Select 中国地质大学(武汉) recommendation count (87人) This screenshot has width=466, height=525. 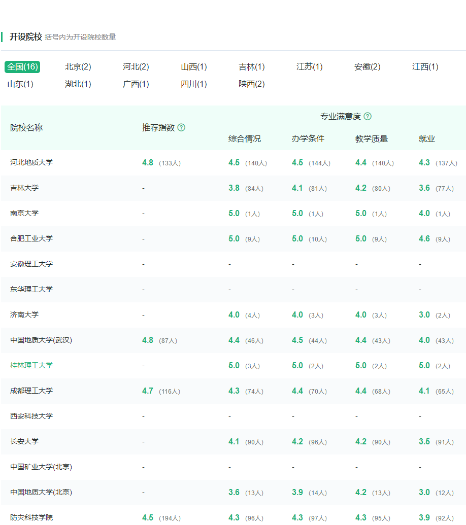[x=168, y=340]
